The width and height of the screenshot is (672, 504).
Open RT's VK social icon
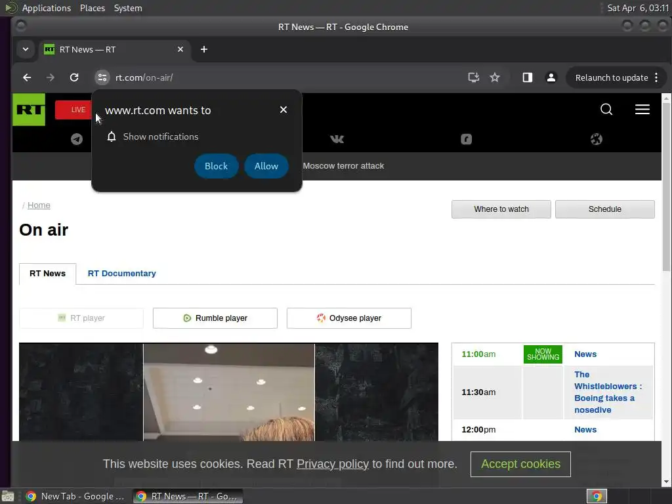337,139
